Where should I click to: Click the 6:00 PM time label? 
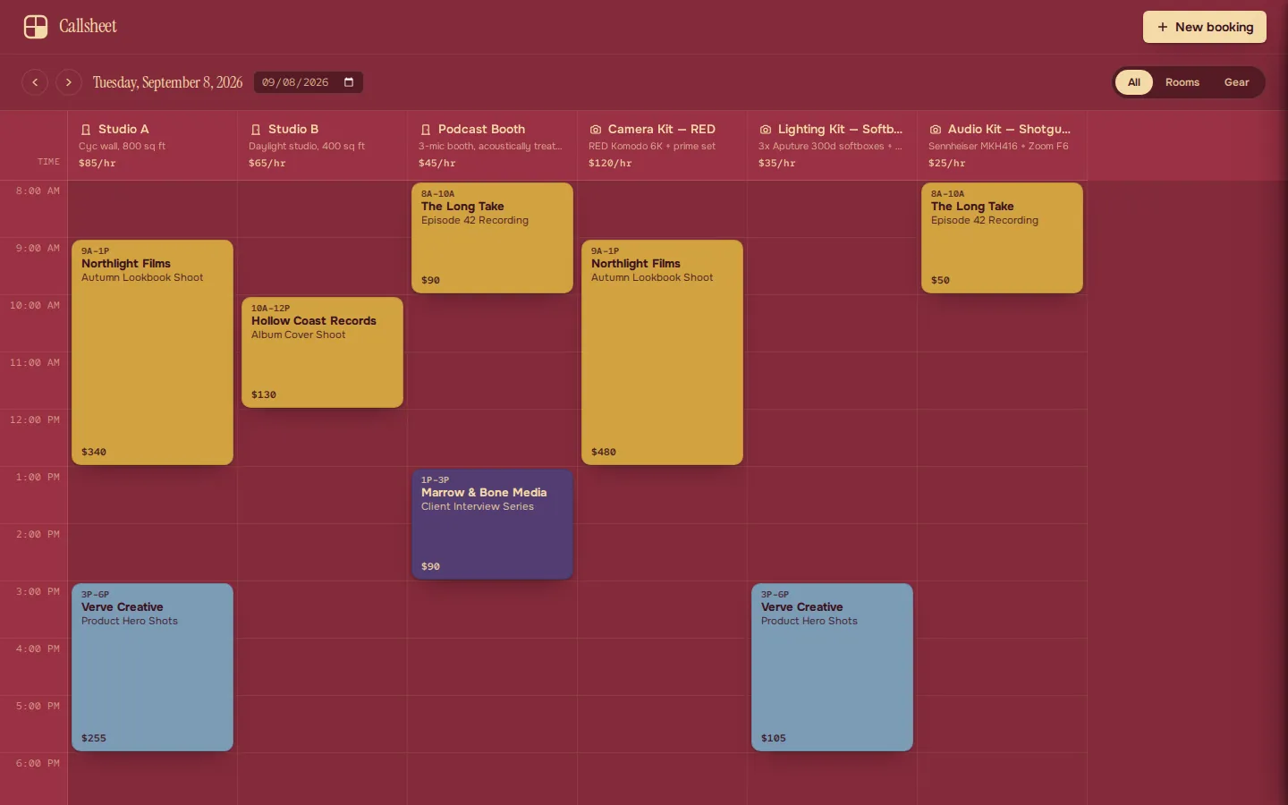click(38, 764)
